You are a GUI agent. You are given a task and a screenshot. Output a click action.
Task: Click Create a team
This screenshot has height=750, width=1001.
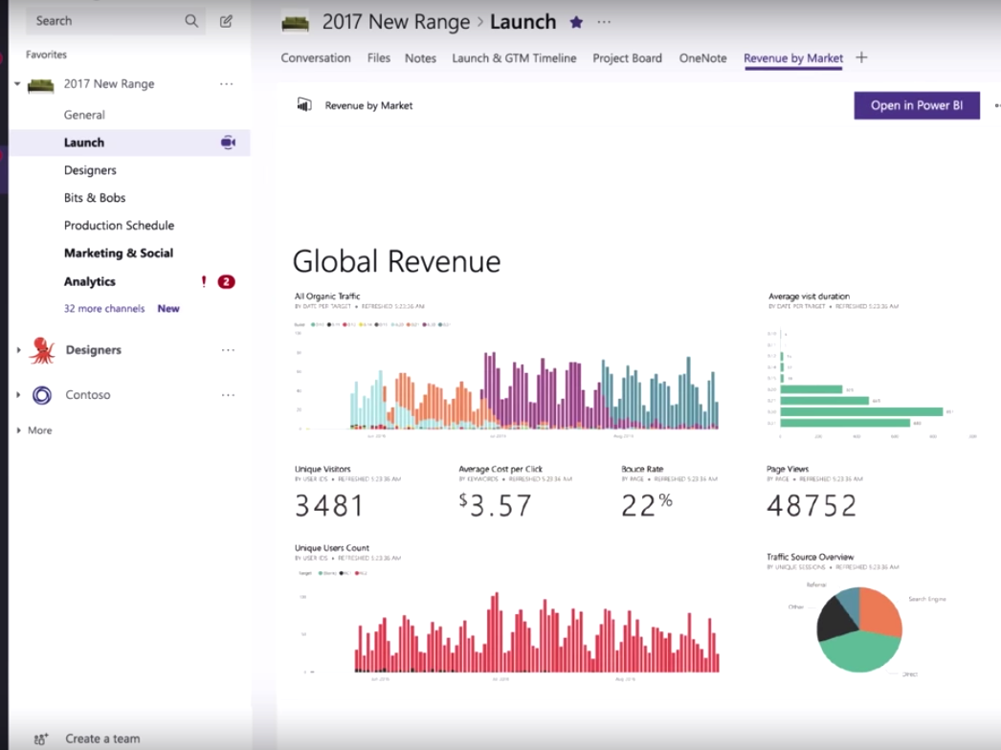click(x=102, y=739)
